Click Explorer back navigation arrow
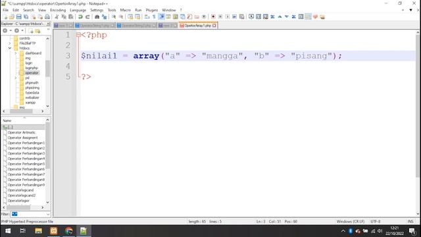The height and width of the screenshot is (237, 421). (5, 31)
